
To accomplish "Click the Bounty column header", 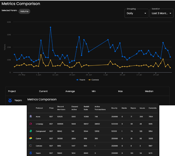I will click(x=114, y=108).
